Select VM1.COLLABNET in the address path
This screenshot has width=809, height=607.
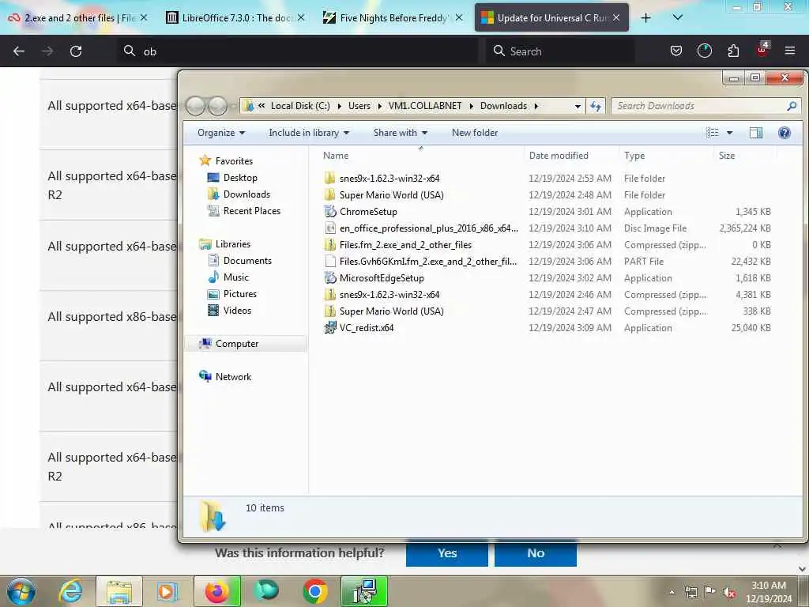click(x=424, y=106)
